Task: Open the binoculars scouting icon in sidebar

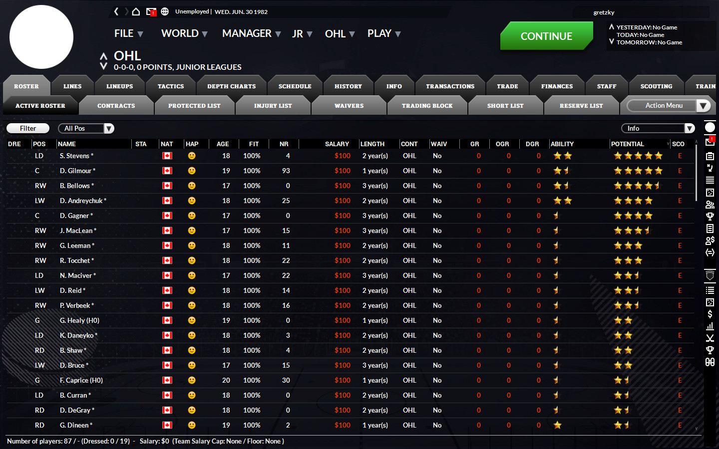Action: tap(710, 363)
